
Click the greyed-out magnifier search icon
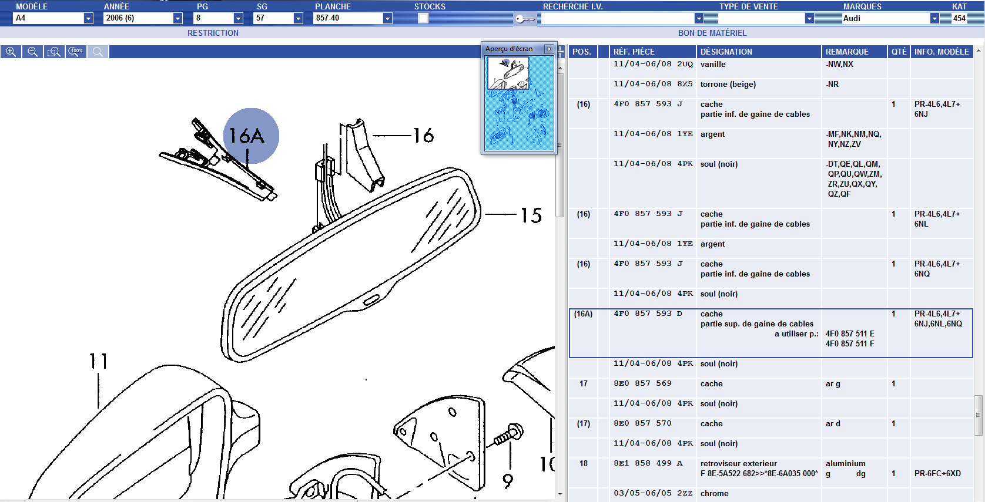[98, 52]
